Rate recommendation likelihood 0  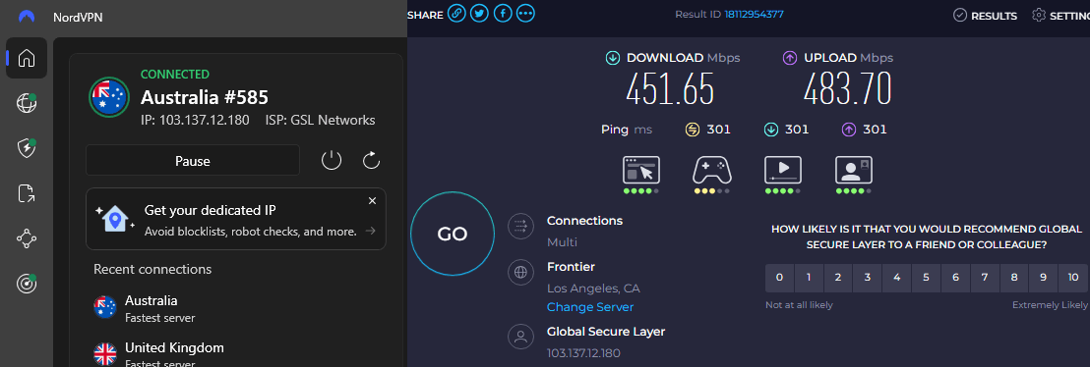pos(779,278)
